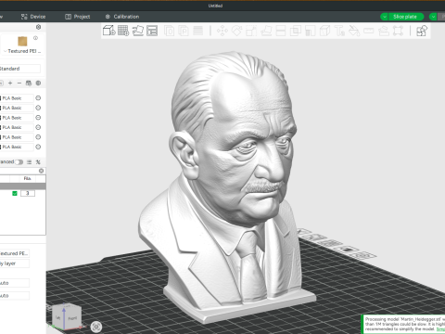445x334 pixels.
Task: Select the Support painting tool
Action: [x=310, y=31]
